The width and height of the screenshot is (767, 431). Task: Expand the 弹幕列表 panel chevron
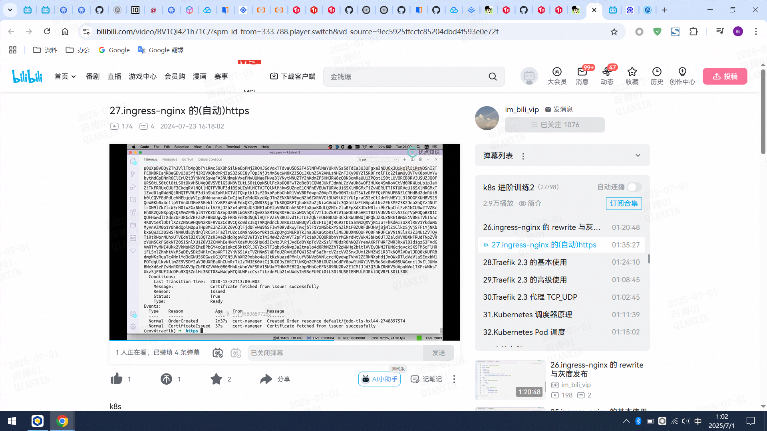[638, 156]
